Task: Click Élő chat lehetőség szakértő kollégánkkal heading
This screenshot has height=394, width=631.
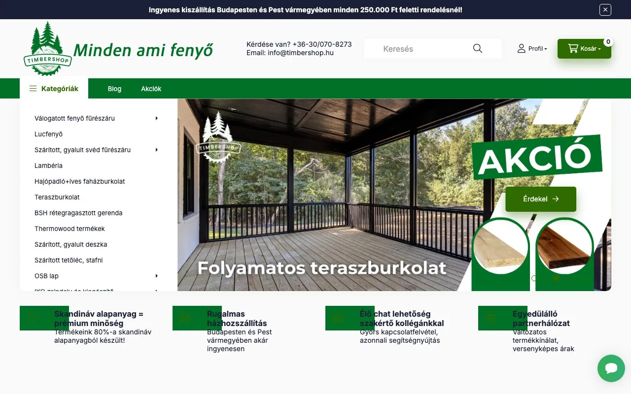Action: [402, 319]
